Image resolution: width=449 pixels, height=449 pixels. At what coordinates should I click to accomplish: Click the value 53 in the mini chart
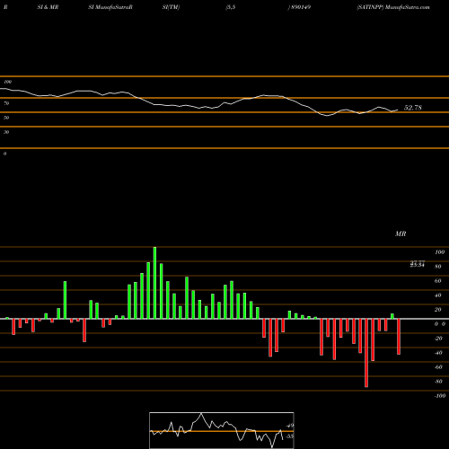click(290, 436)
